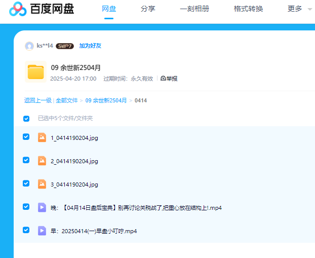This screenshot has width=315, height=258.
Task: Uncheck the 1_0414190204.jpg checkbox
Action: 26,137
